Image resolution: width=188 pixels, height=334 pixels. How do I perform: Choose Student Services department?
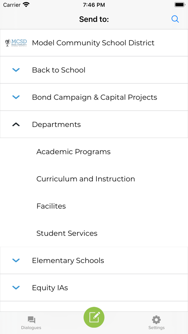94,233
